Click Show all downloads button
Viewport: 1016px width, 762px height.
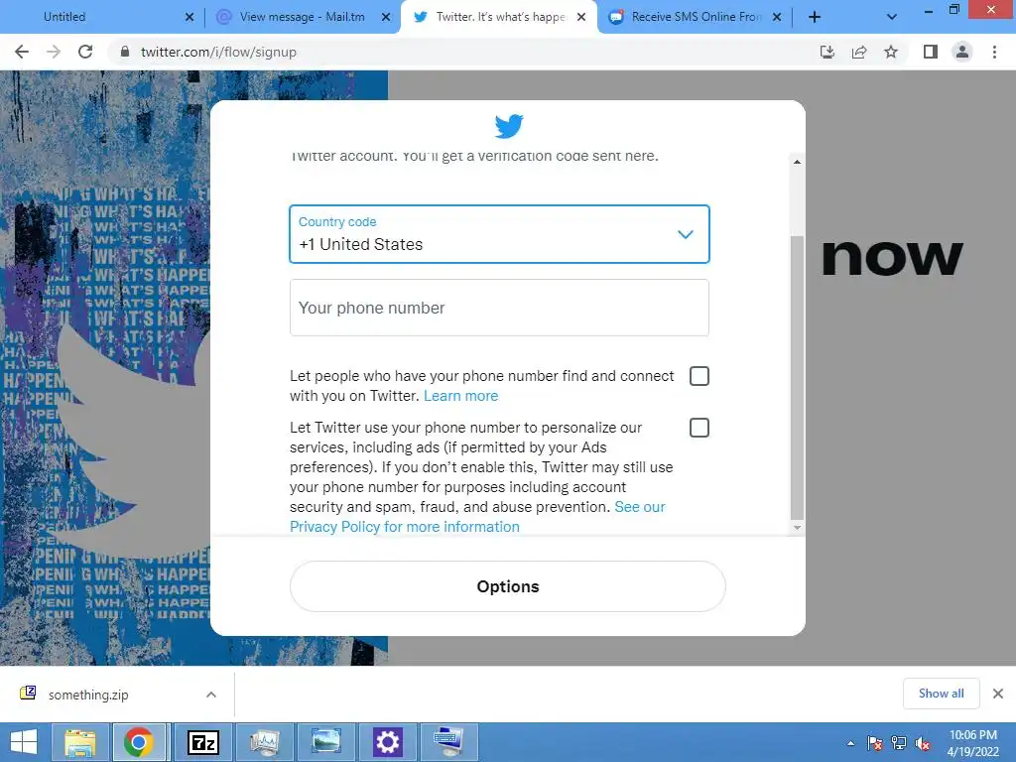click(x=941, y=694)
